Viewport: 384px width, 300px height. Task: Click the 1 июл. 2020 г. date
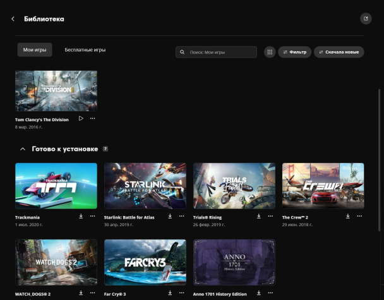pos(29,225)
